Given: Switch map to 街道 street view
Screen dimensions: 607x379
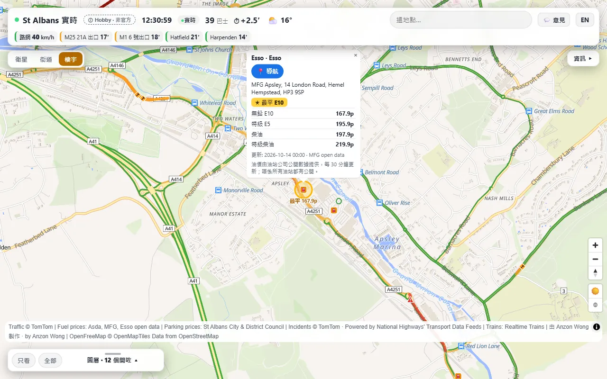Looking at the screenshot, I should point(46,59).
